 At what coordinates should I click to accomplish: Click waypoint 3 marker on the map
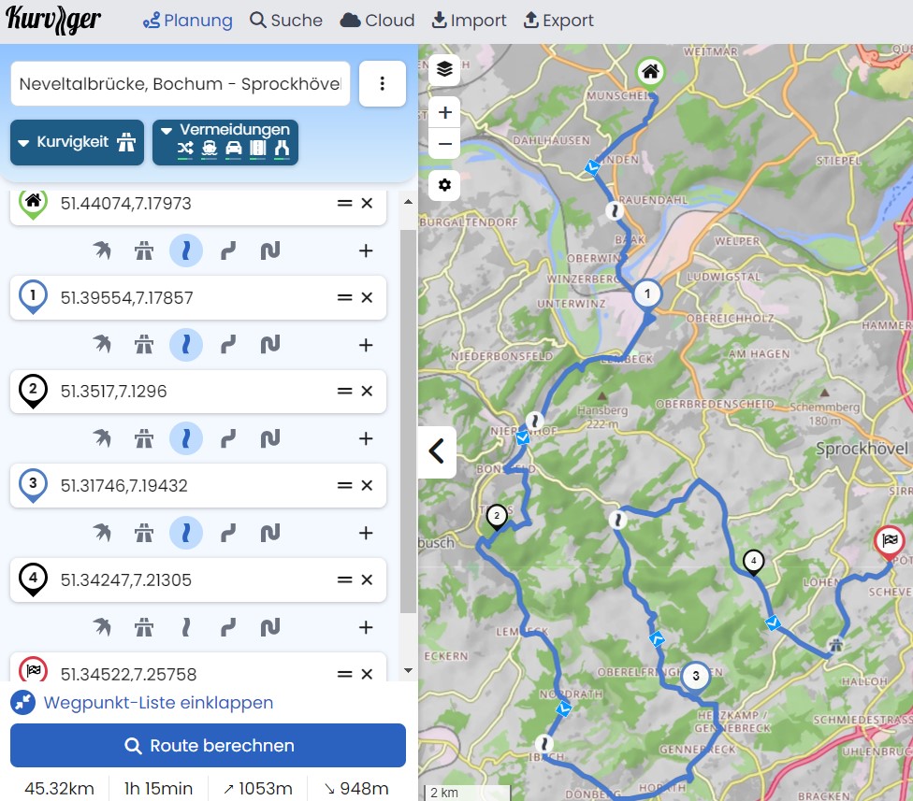[695, 676]
